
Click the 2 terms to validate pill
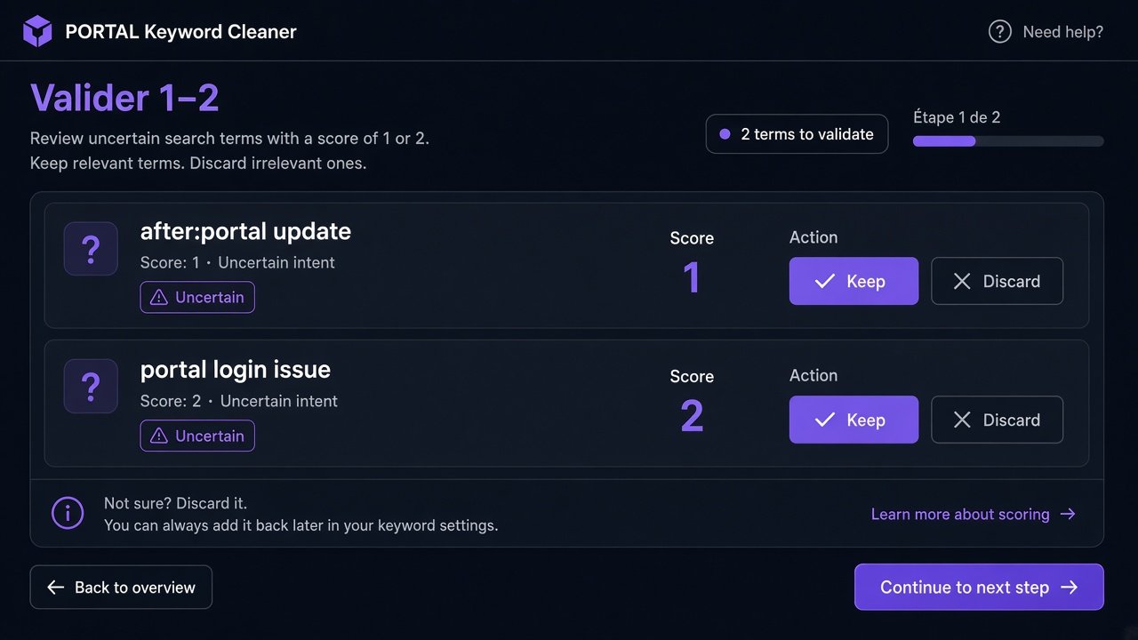[x=797, y=134]
